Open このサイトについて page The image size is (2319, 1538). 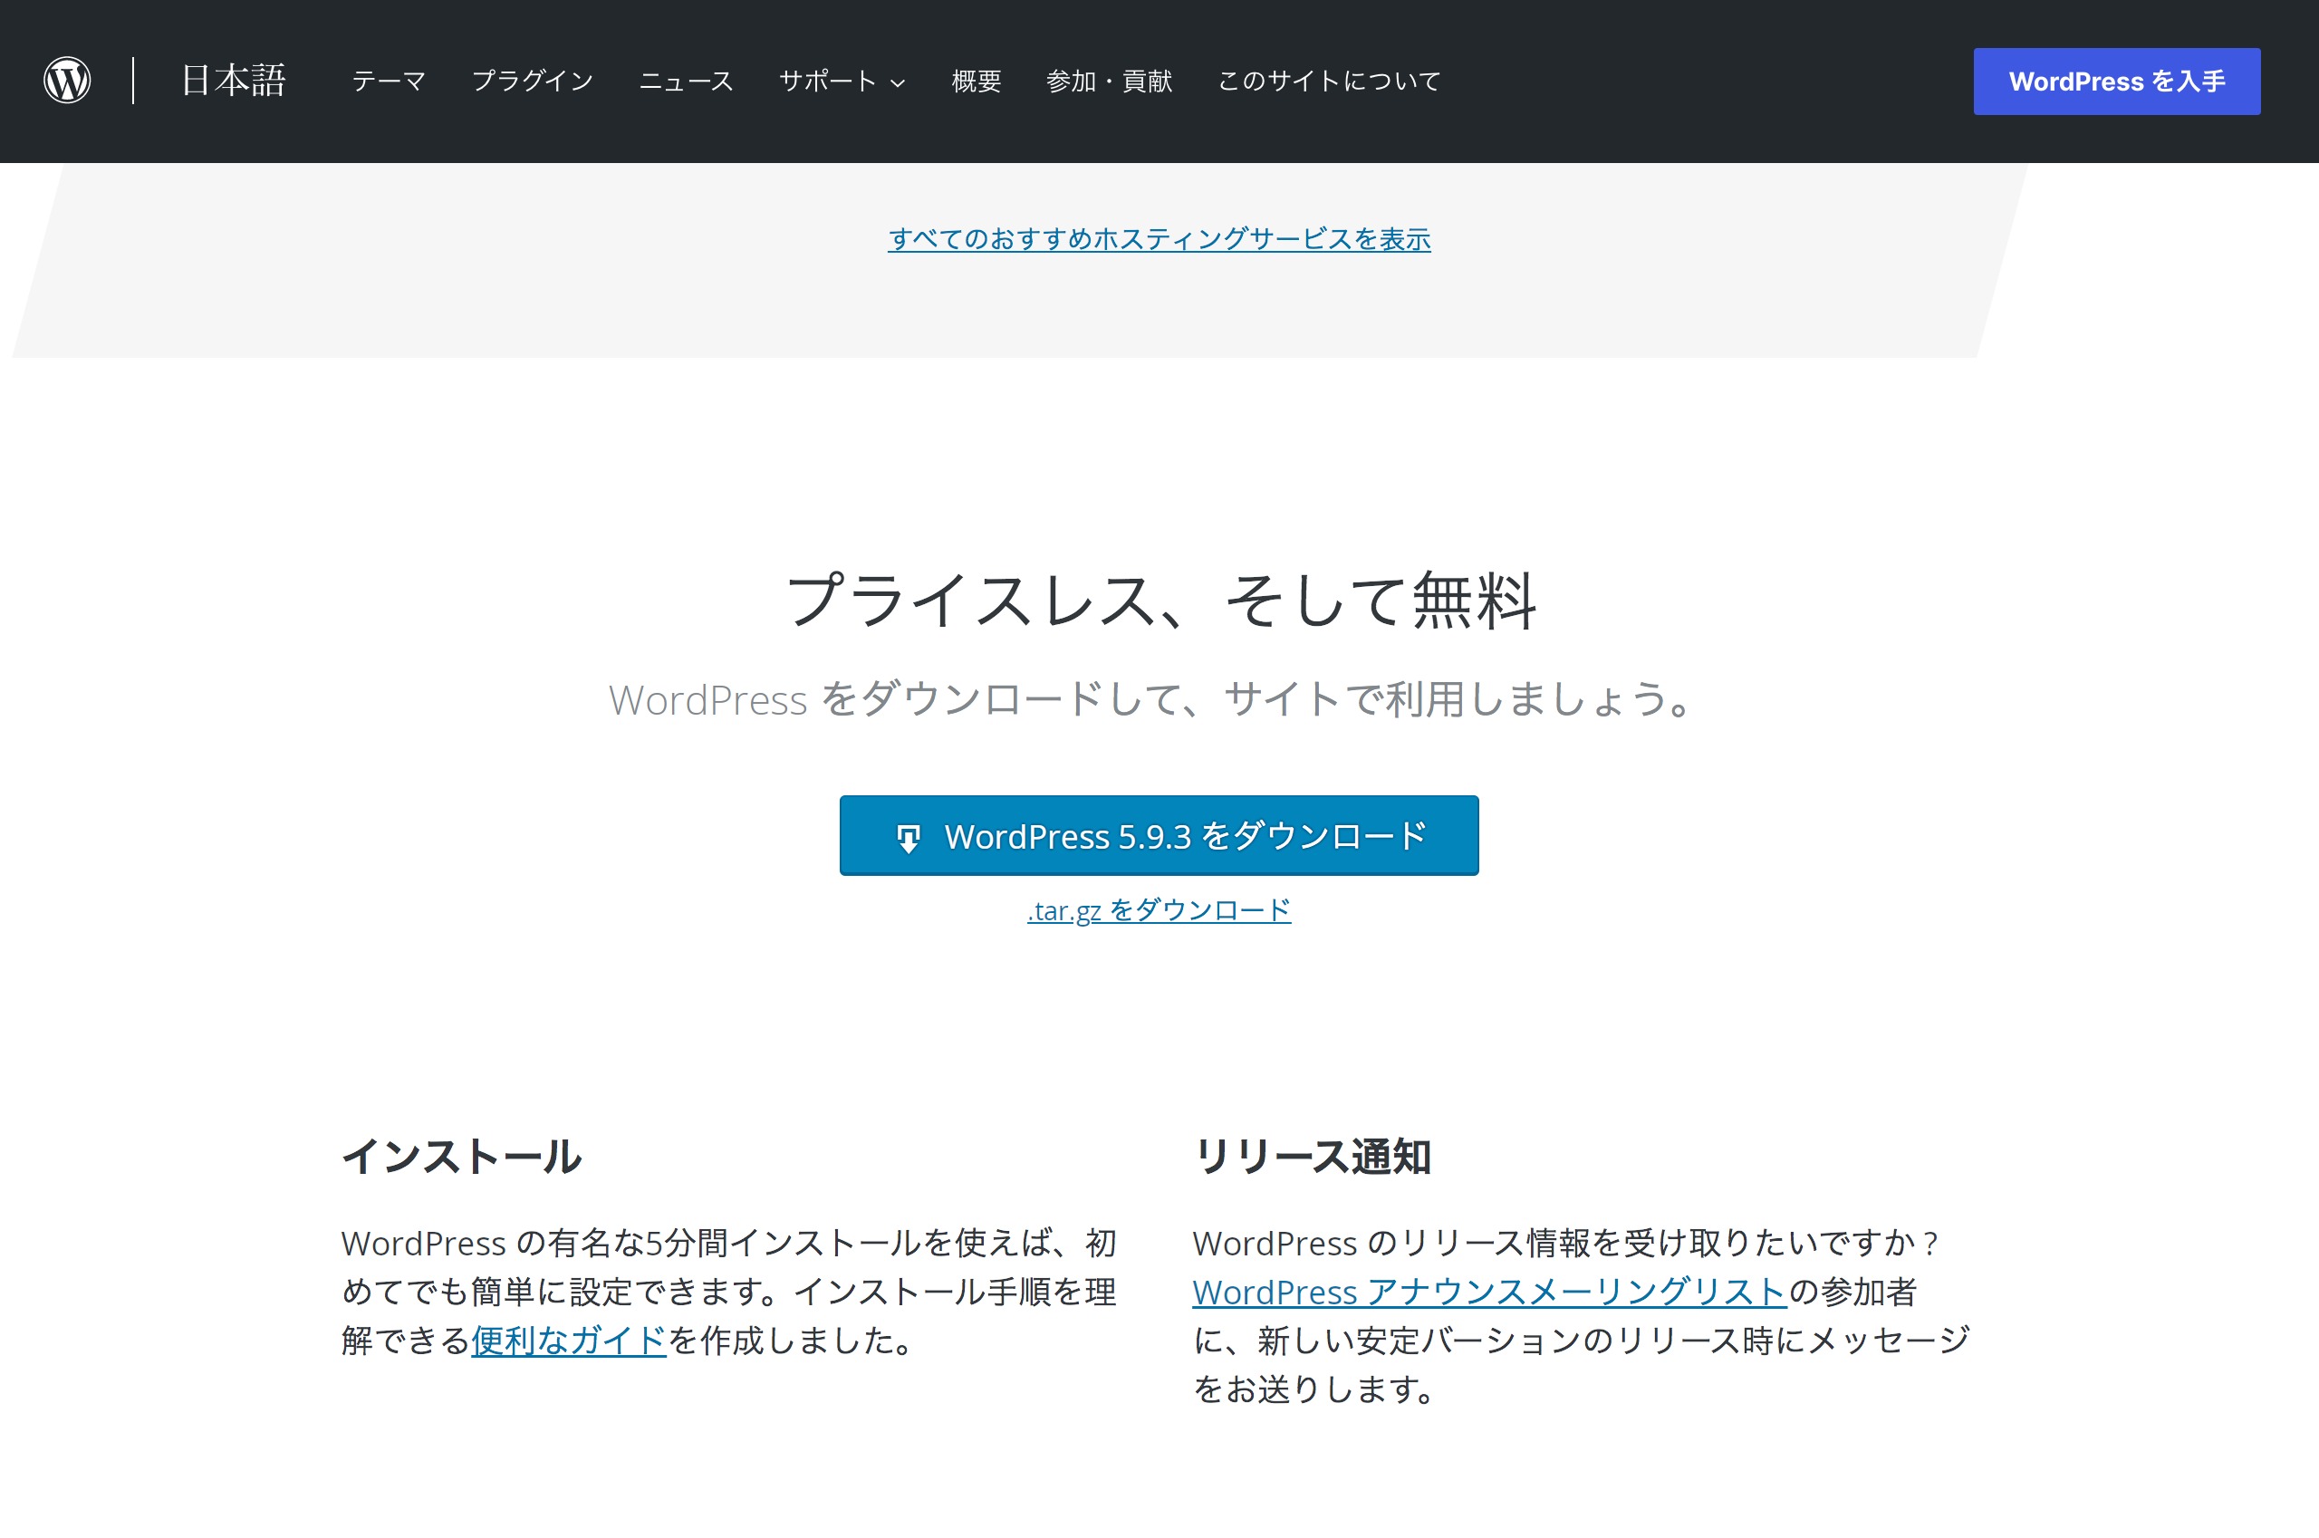click(x=1328, y=82)
